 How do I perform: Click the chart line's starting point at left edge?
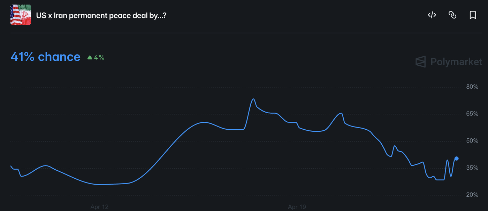click(x=11, y=166)
